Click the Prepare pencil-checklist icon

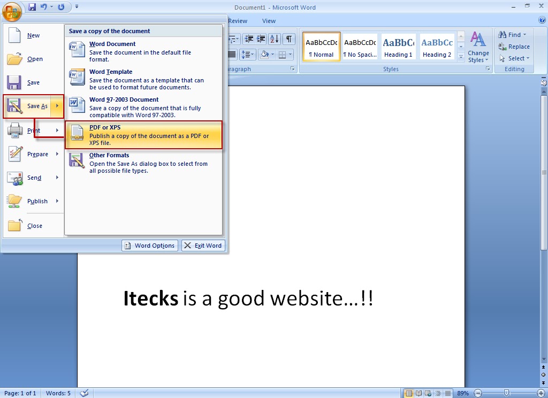point(15,154)
